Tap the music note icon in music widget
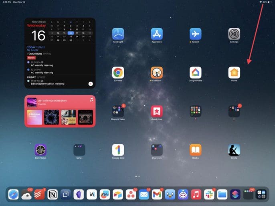The height and width of the screenshot is (206, 275). (91, 100)
